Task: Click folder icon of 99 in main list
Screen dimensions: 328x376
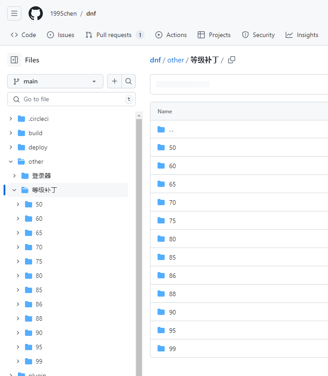Action: click(161, 348)
